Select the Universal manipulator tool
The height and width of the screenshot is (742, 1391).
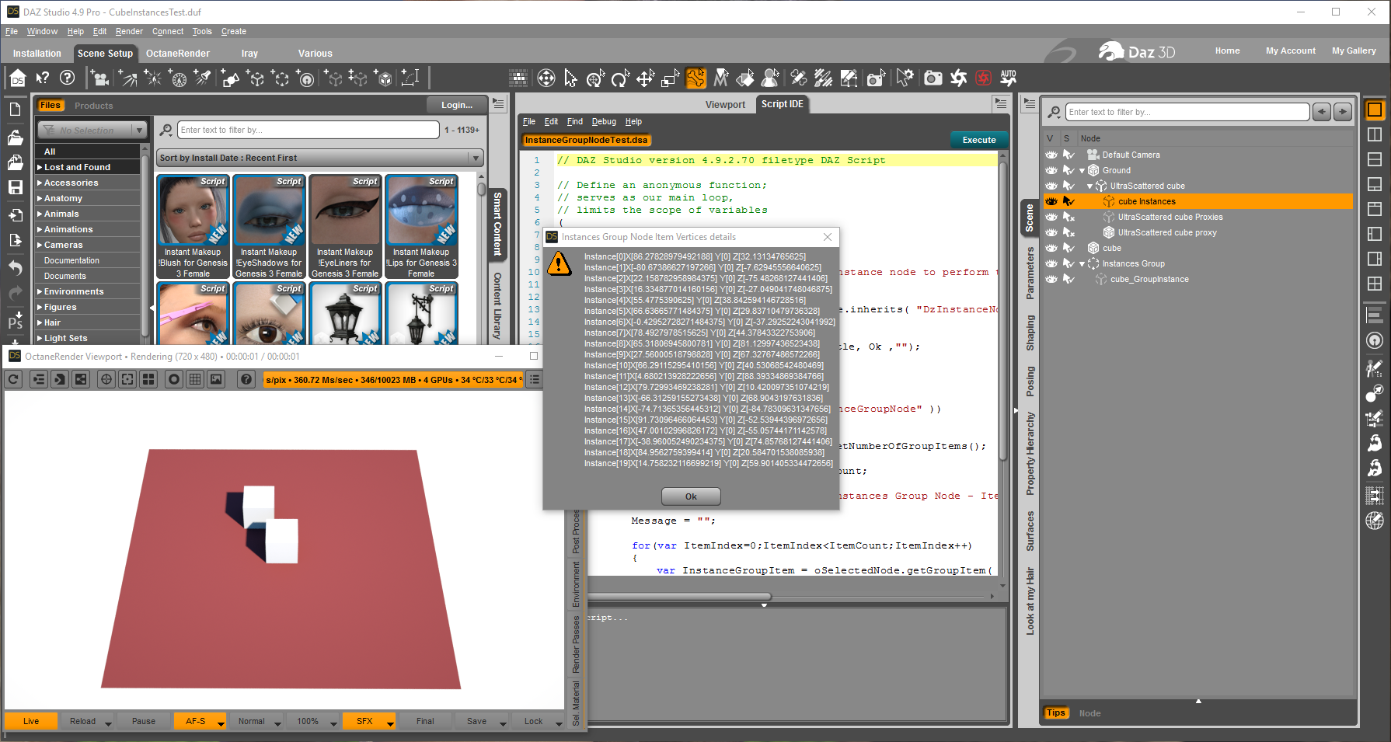[x=595, y=78]
